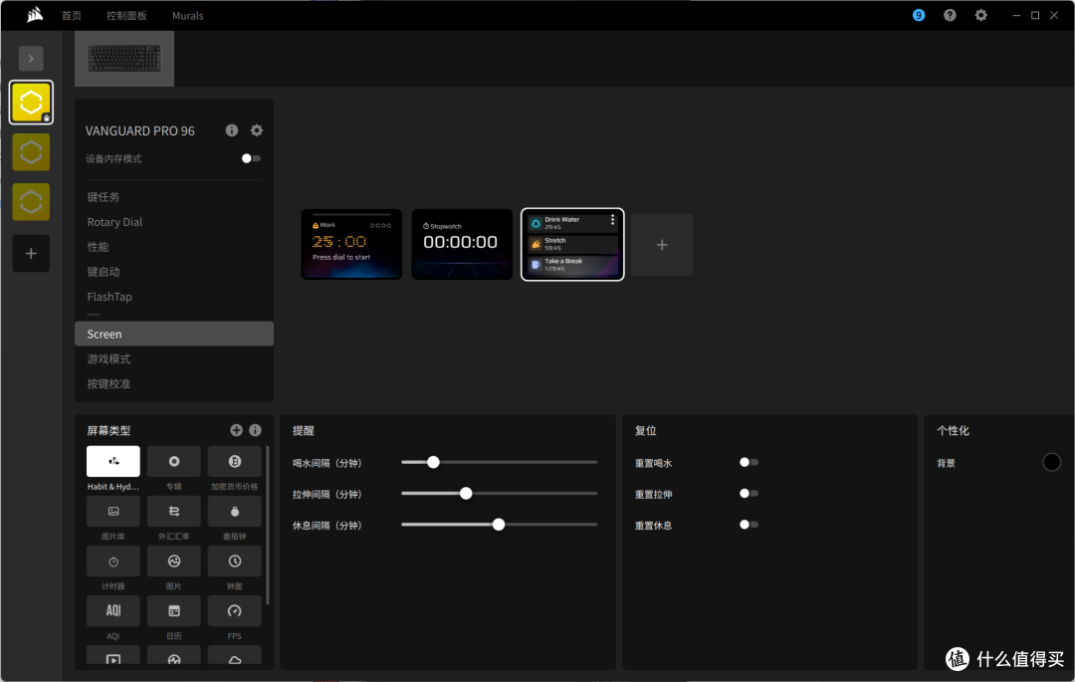The height and width of the screenshot is (682, 1075).
Task: Select the Stopwatch screen thumbnail
Action: [x=462, y=244]
